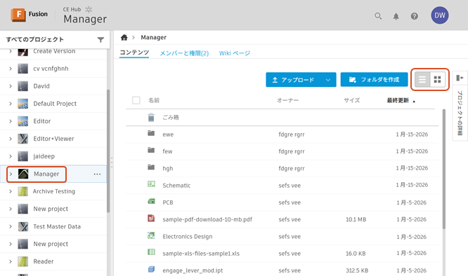Open sample-pdf-download-10-mb.pdf file name
The height and width of the screenshot is (276, 468).
pyautogui.click(x=207, y=219)
